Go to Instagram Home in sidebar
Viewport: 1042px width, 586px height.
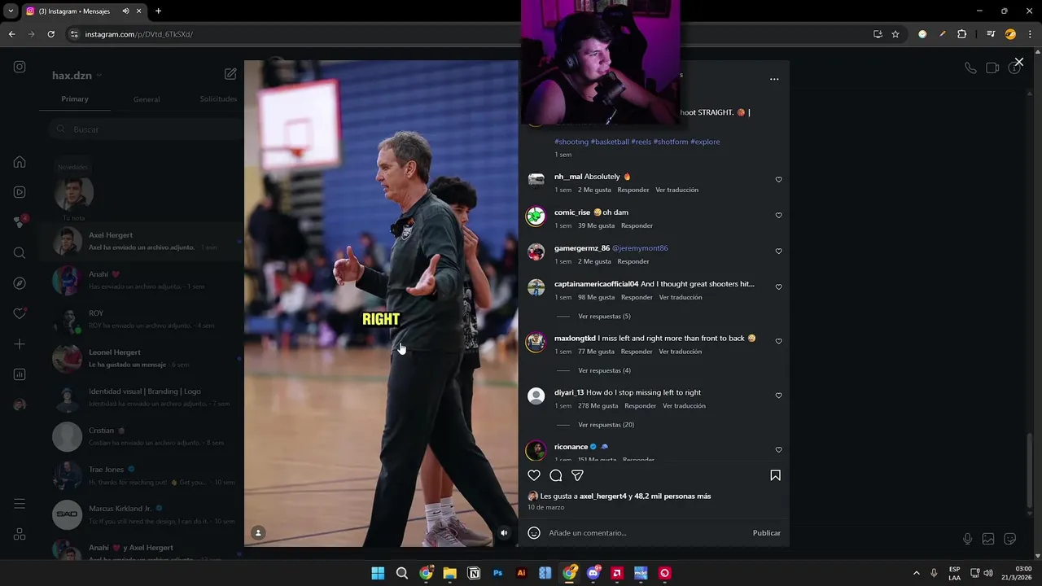coord(20,161)
